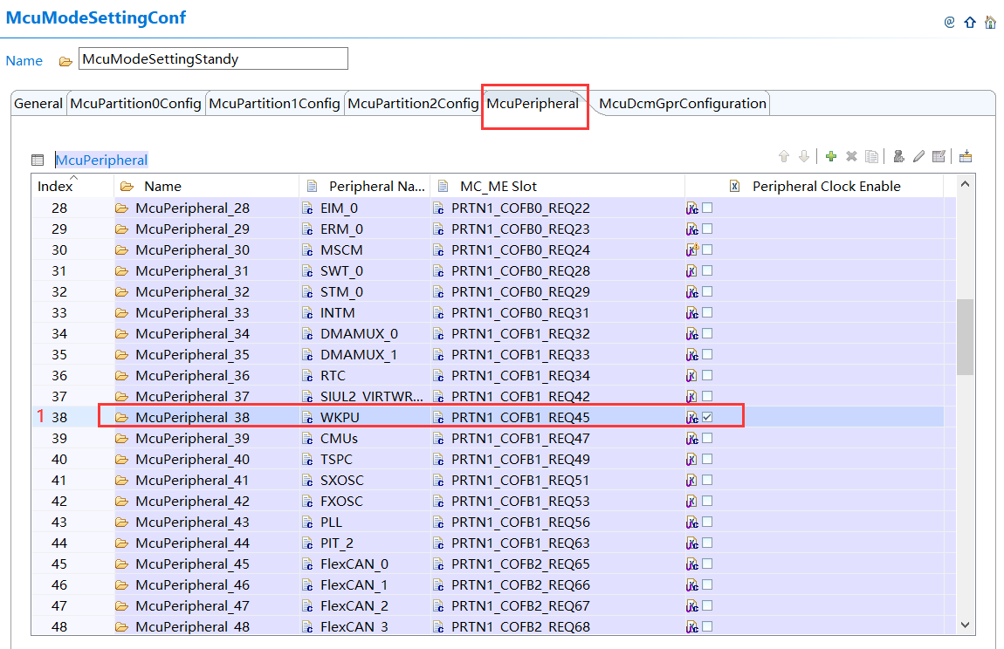The width and height of the screenshot is (1004, 649).
Task: Select the McuPeripheral_39 row name
Action: (x=192, y=439)
